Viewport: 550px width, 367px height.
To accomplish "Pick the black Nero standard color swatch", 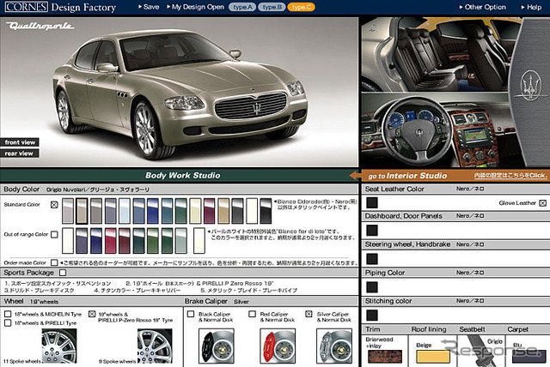I will [x=266, y=211].
